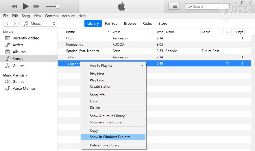The width and height of the screenshot is (255, 151).
Task: Choose Show Album in Library
Action: coord(113,116)
